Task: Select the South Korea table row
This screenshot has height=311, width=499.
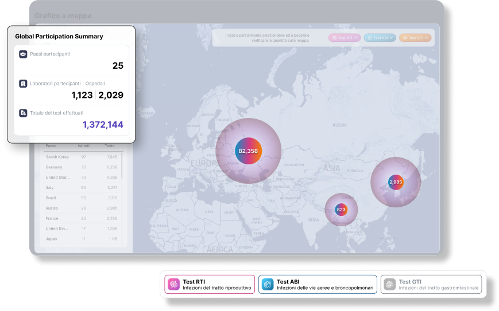Action: click(x=82, y=157)
